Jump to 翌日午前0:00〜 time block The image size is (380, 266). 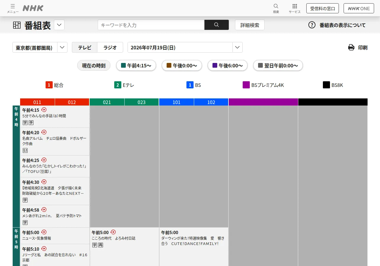[278, 66]
